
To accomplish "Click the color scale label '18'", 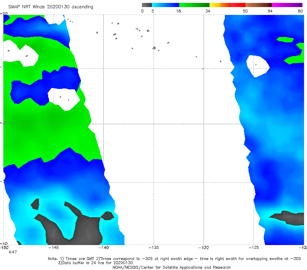I will (178, 11).
